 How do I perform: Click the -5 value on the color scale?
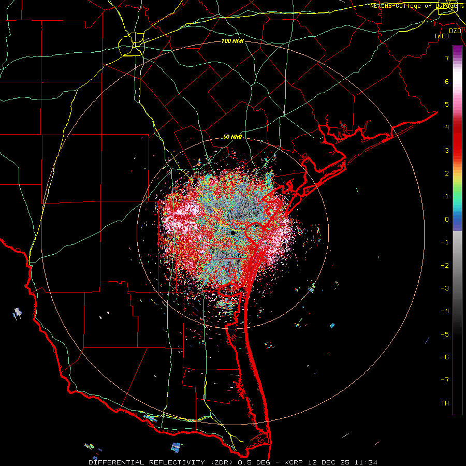coord(445,334)
